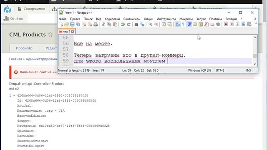Open Содержимое in Drupal admin toolbar
Screen dimensions: 267x150
[x=32, y=9]
